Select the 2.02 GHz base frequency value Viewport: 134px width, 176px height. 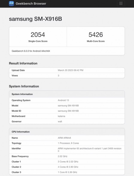coord(63,156)
